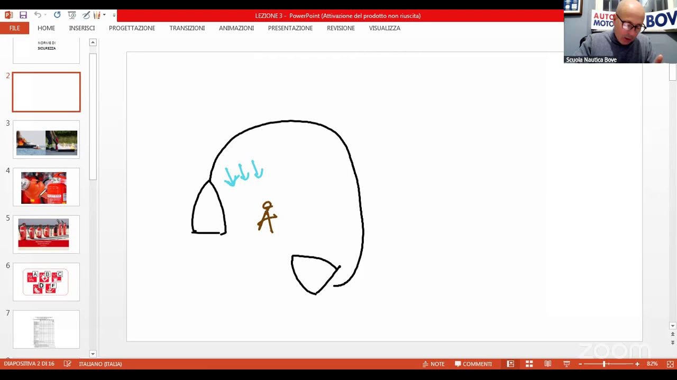Select slide 4 thumbnail with fire extinguisher closeup
This screenshot has width=677, height=380.
(47, 187)
